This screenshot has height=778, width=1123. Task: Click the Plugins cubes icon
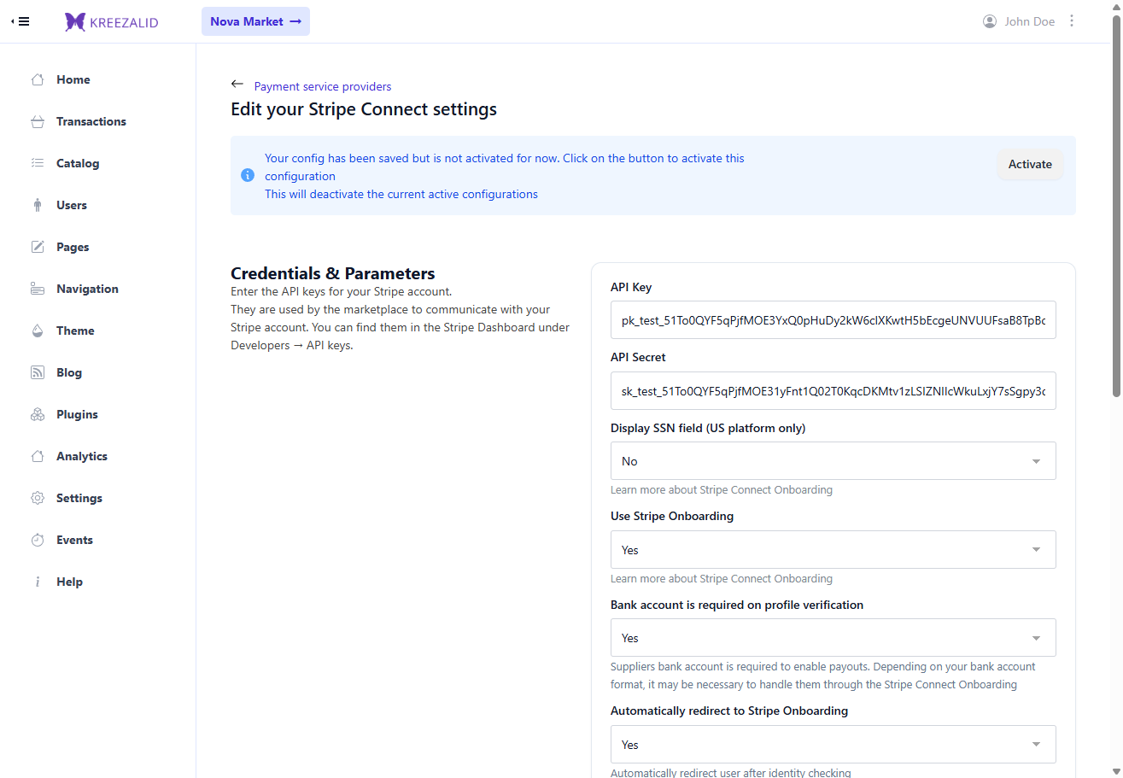pos(38,414)
